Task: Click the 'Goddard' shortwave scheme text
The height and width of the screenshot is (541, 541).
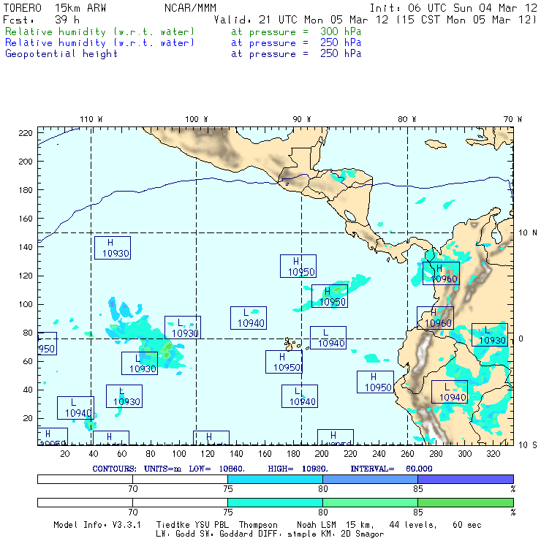Action: 235,534
